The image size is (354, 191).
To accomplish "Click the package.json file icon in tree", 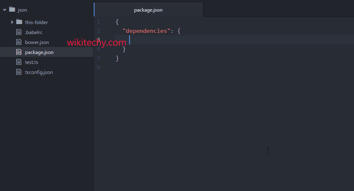I will click(x=18, y=52).
